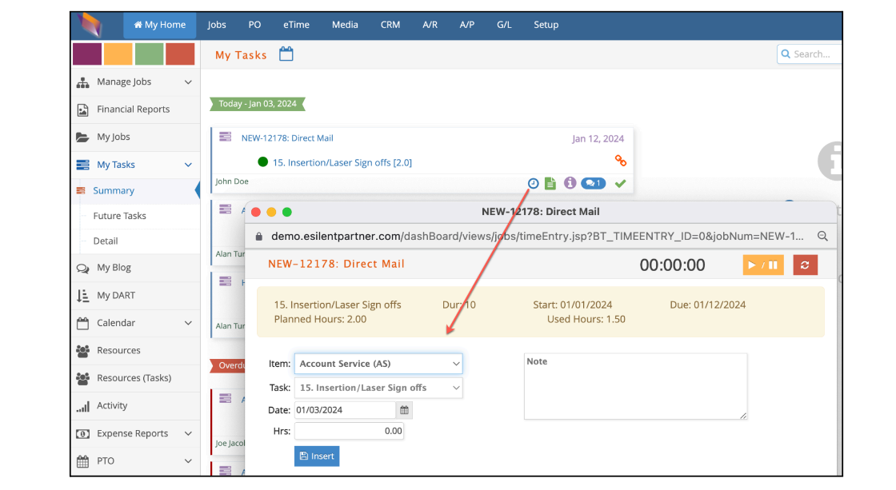Click the 00:00:00 timer display
The image size is (896, 490).
pyautogui.click(x=672, y=265)
